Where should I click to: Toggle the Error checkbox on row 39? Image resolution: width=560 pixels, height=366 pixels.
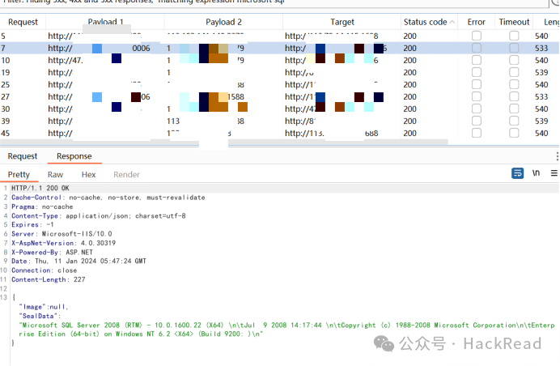[x=477, y=121]
